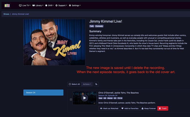The height and width of the screenshot is (117, 190).
Task: Click the RSS feed icon button
Action: 96,84
